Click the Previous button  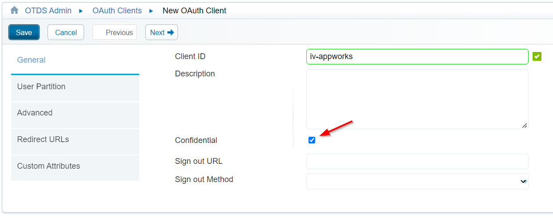point(115,32)
